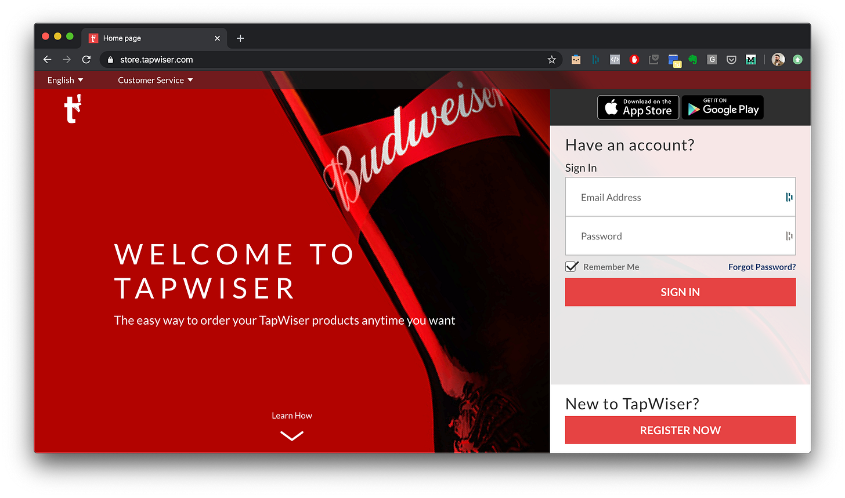Click the gray inbox extension icon
The image size is (845, 498).
(653, 59)
